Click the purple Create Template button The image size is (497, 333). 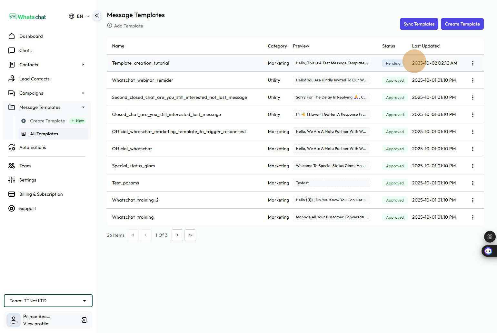[x=462, y=24]
